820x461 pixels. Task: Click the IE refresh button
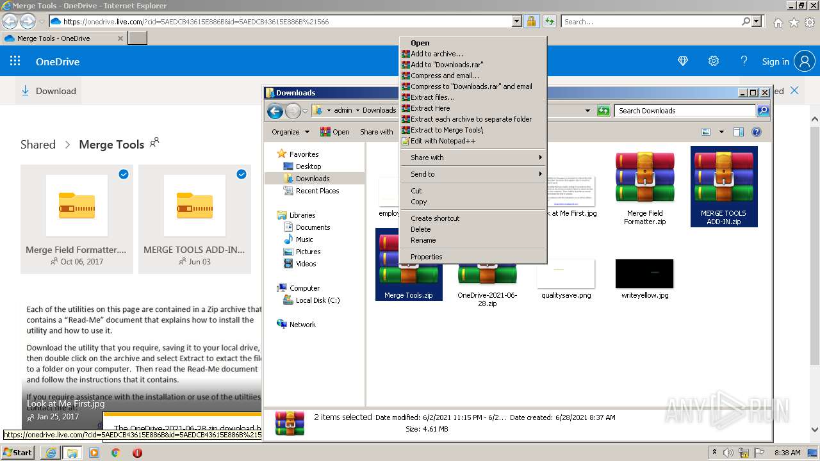[549, 21]
